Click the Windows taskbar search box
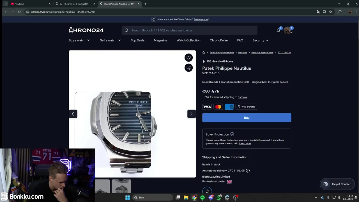This screenshot has width=359, height=202. [152, 198]
